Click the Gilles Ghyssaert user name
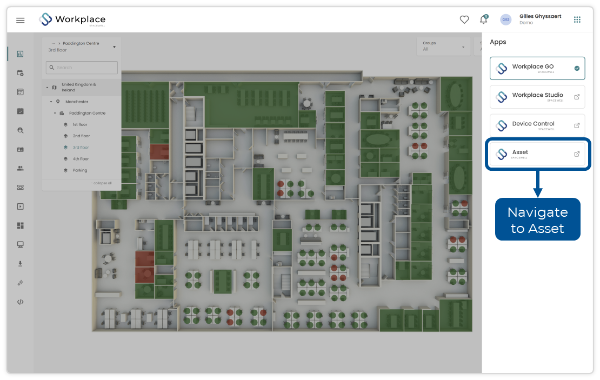Image resolution: width=600 pixels, height=380 pixels. (x=541, y=16)
